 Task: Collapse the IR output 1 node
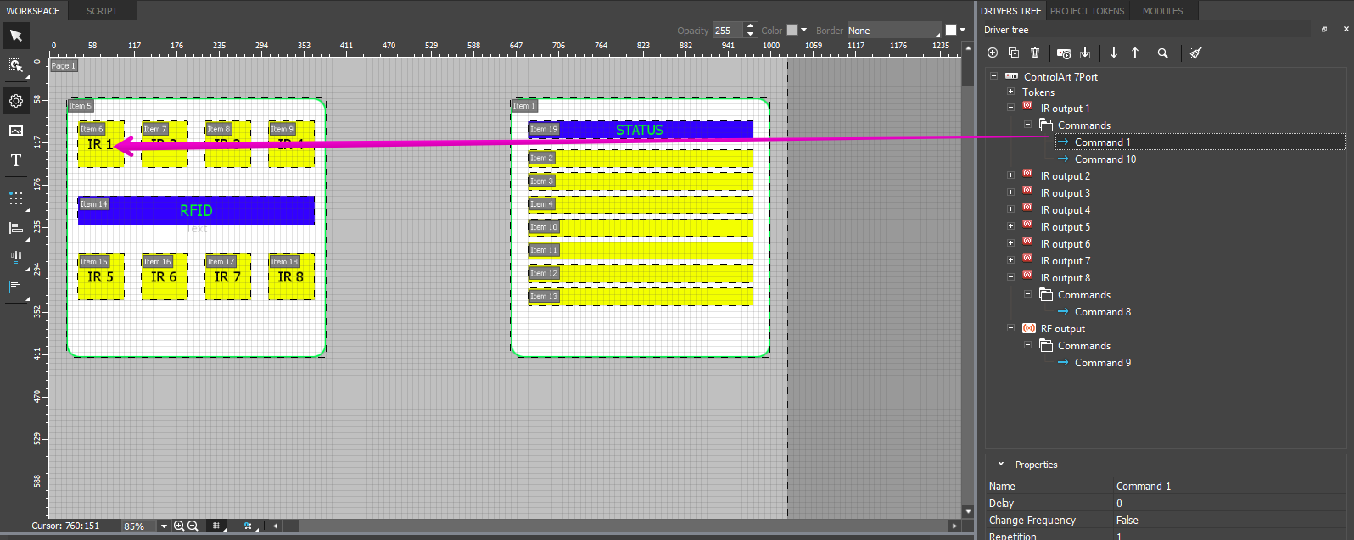[1010, 108]
